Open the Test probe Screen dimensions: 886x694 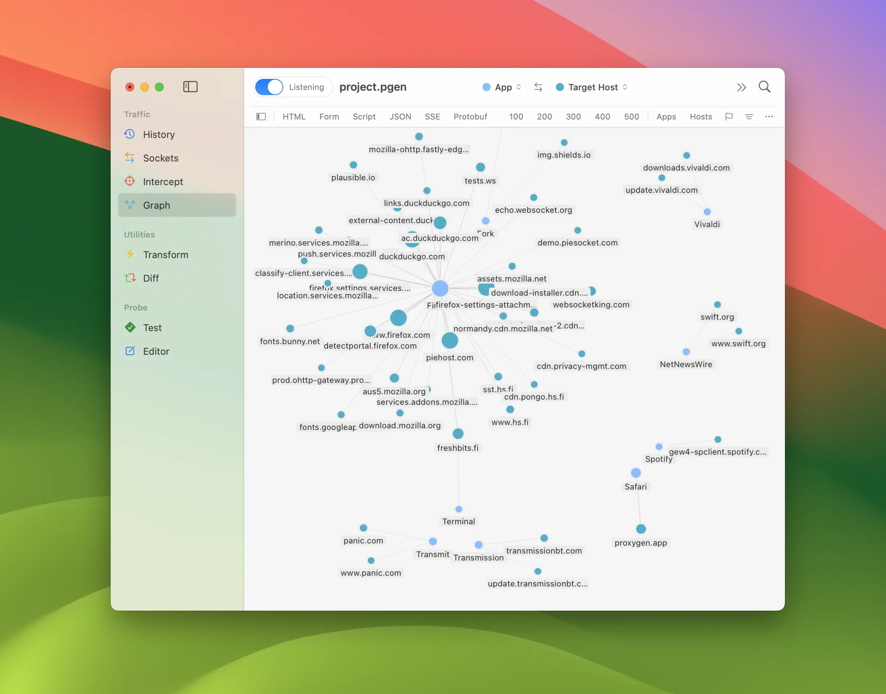tap(177, 328)
